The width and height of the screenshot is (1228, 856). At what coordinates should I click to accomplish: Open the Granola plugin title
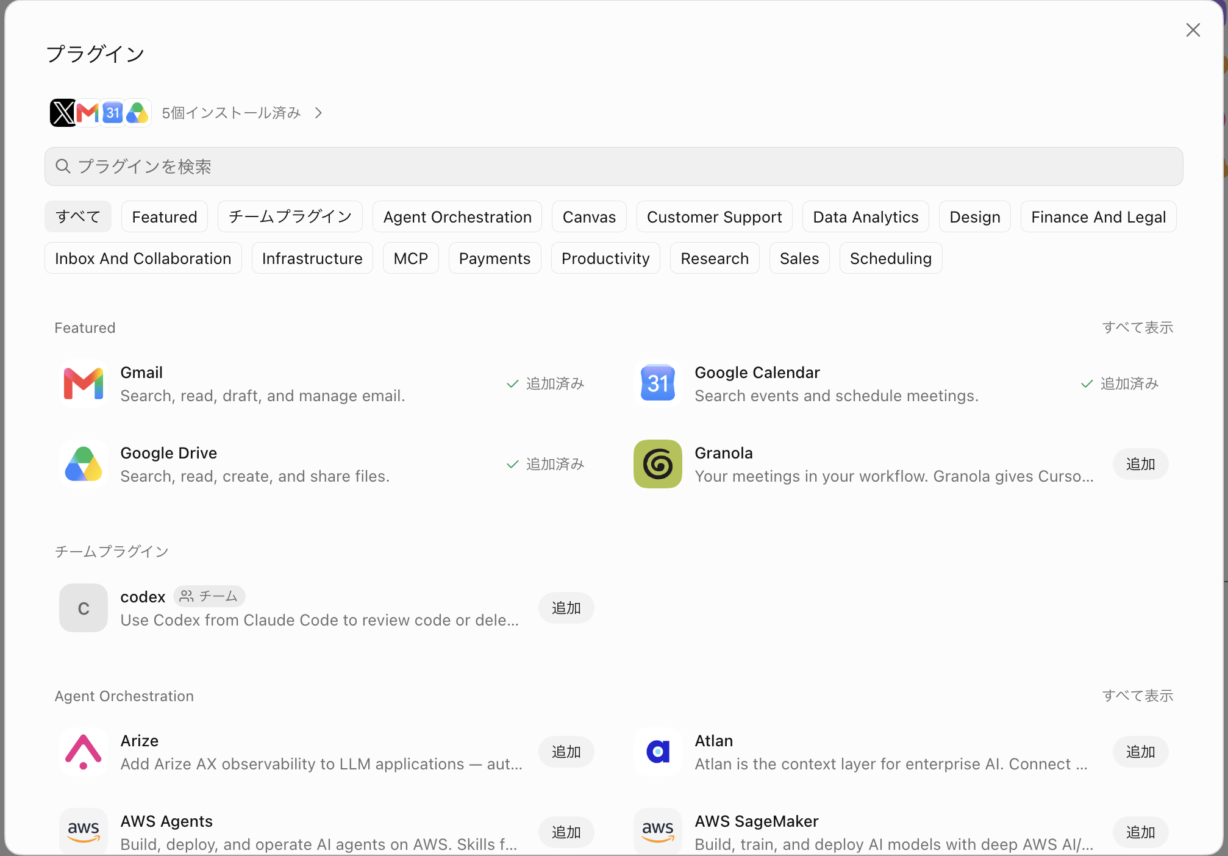[724, 453]
